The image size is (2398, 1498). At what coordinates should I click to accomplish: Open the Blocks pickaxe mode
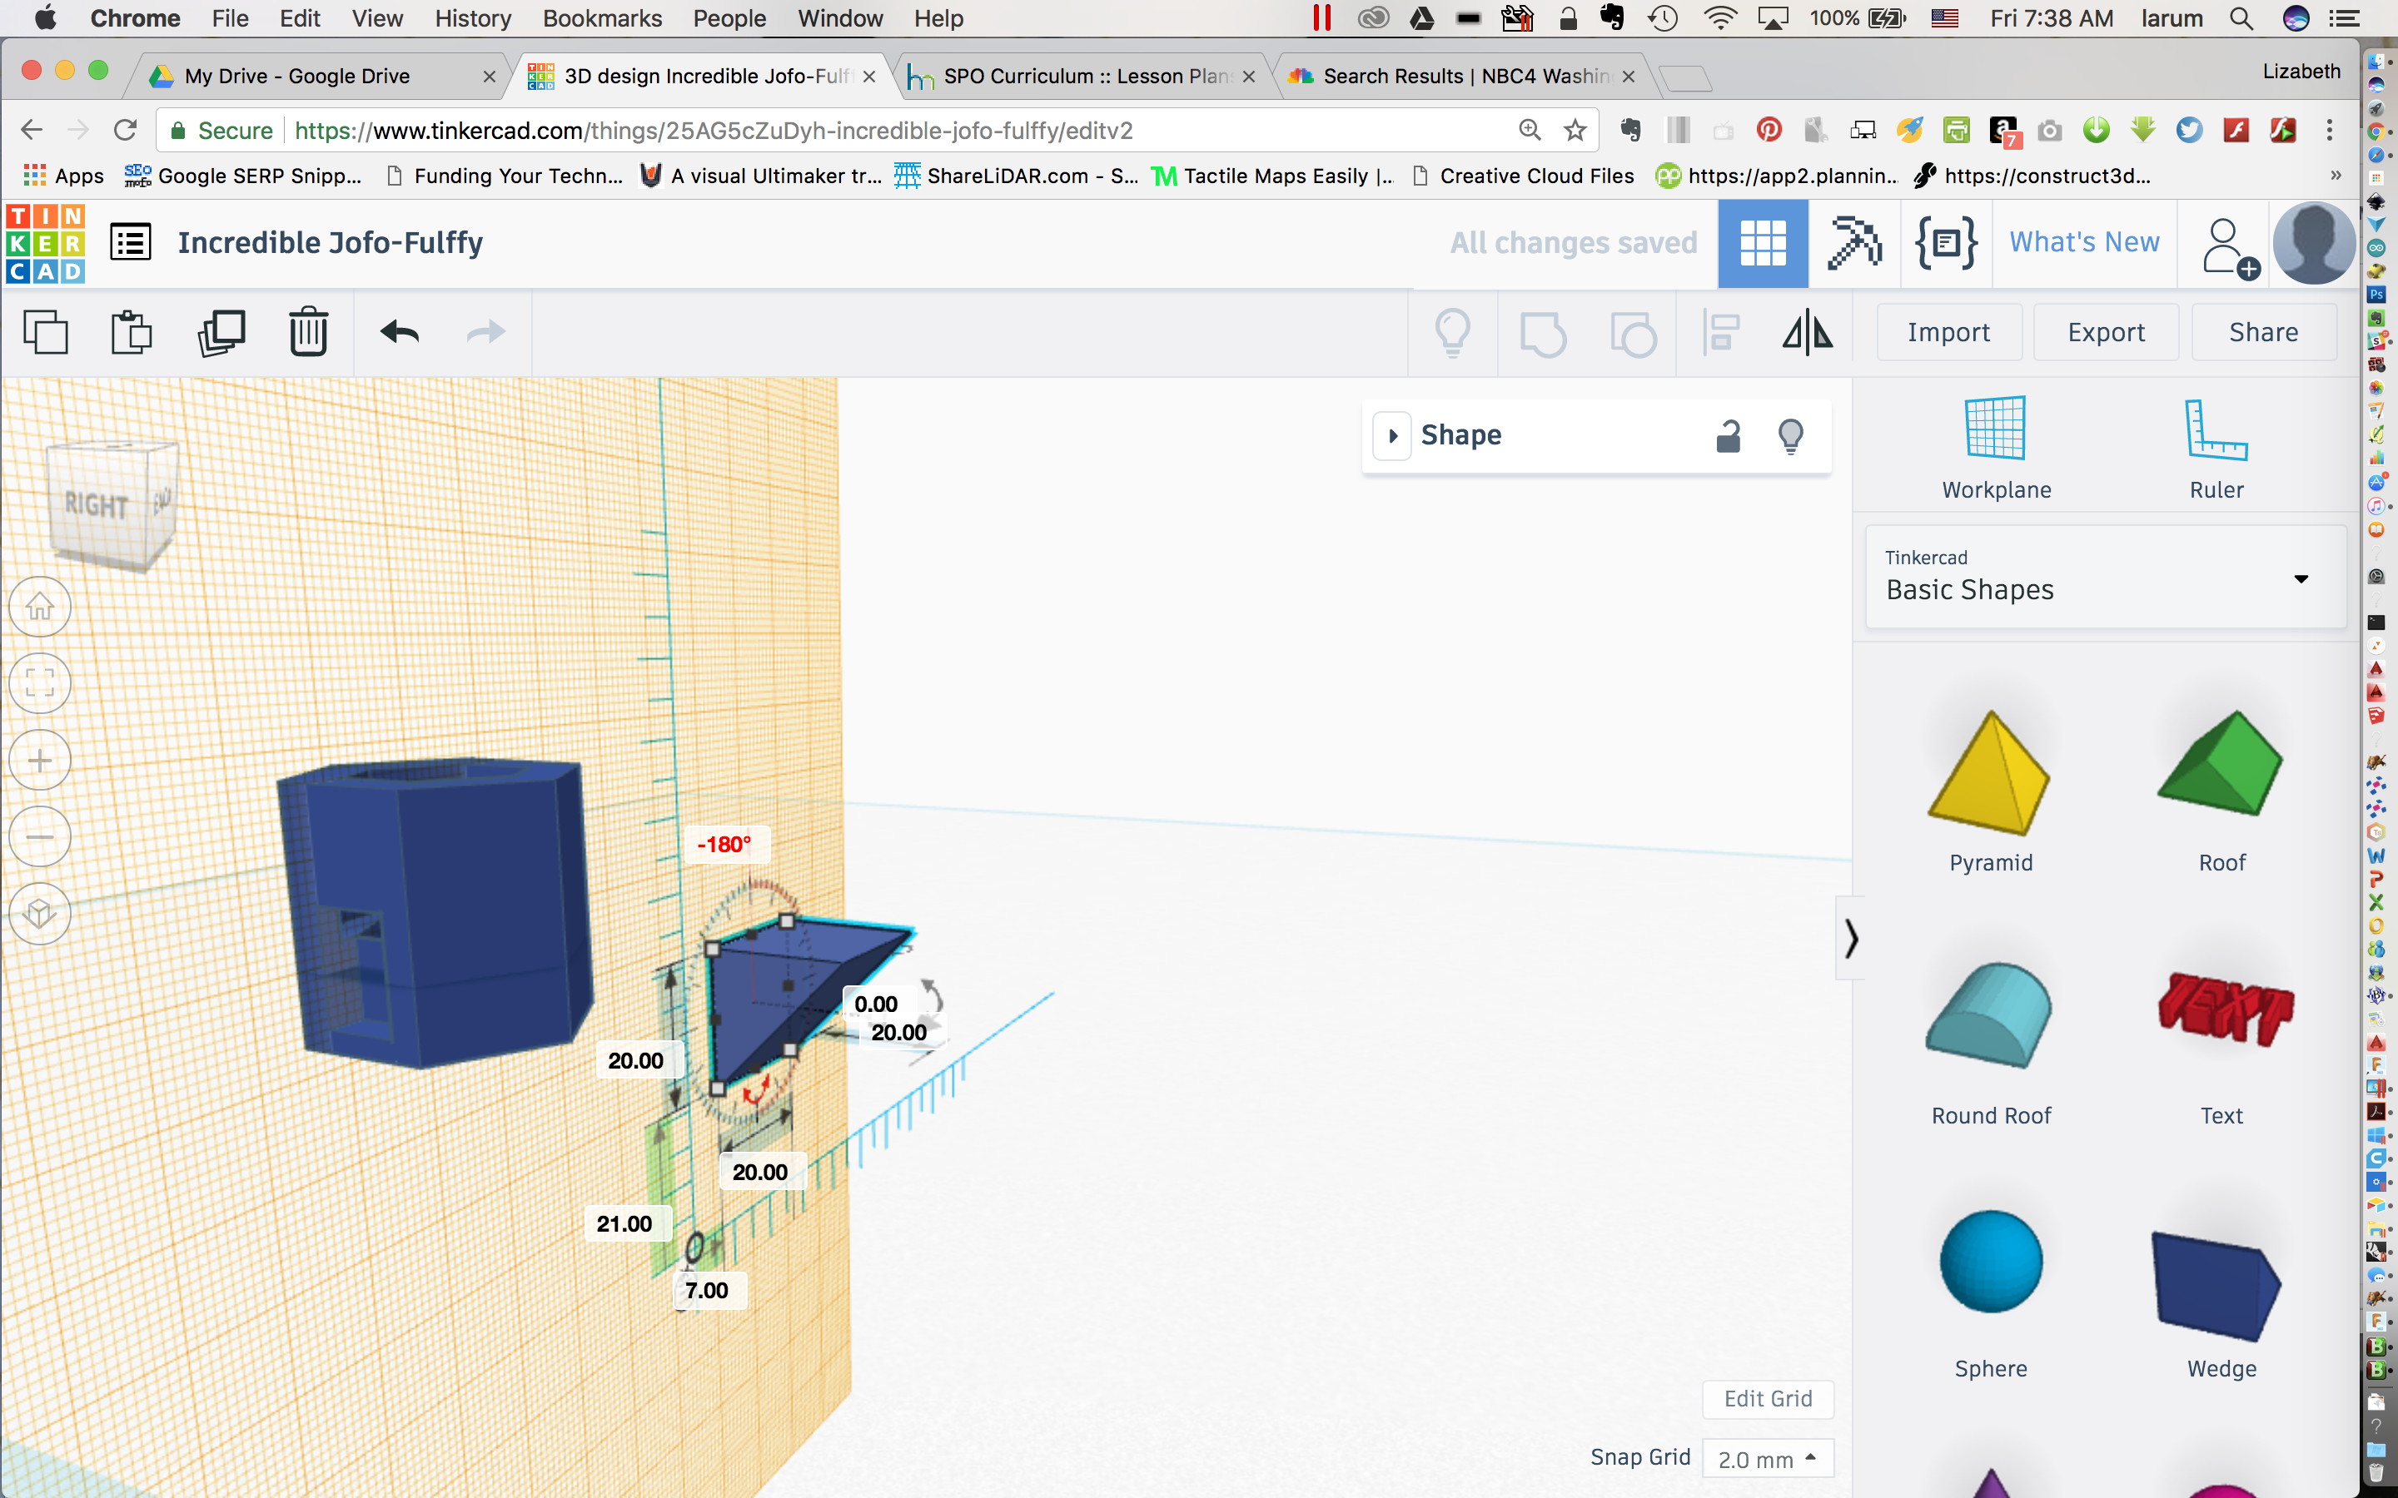click(1854, 244)
